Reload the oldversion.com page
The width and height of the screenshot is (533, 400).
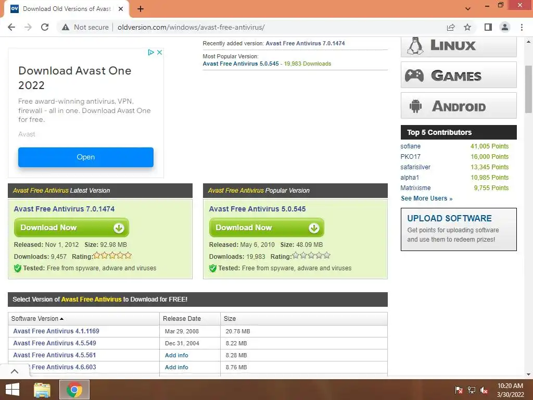click(45, 27)
